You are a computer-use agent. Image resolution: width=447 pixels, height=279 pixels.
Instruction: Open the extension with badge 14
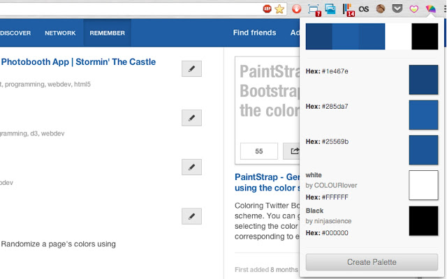348,10
